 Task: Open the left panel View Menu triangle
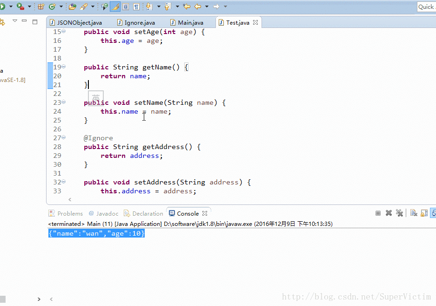click(15, 21)
